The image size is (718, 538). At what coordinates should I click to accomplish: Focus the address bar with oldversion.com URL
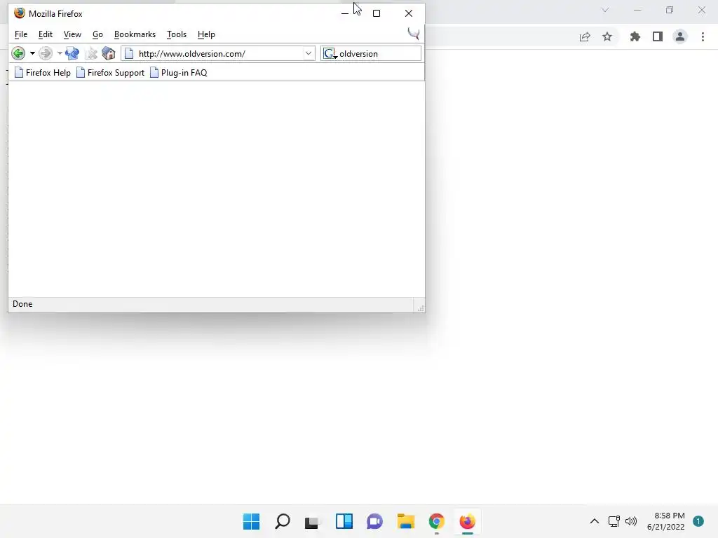coord(219,53)
